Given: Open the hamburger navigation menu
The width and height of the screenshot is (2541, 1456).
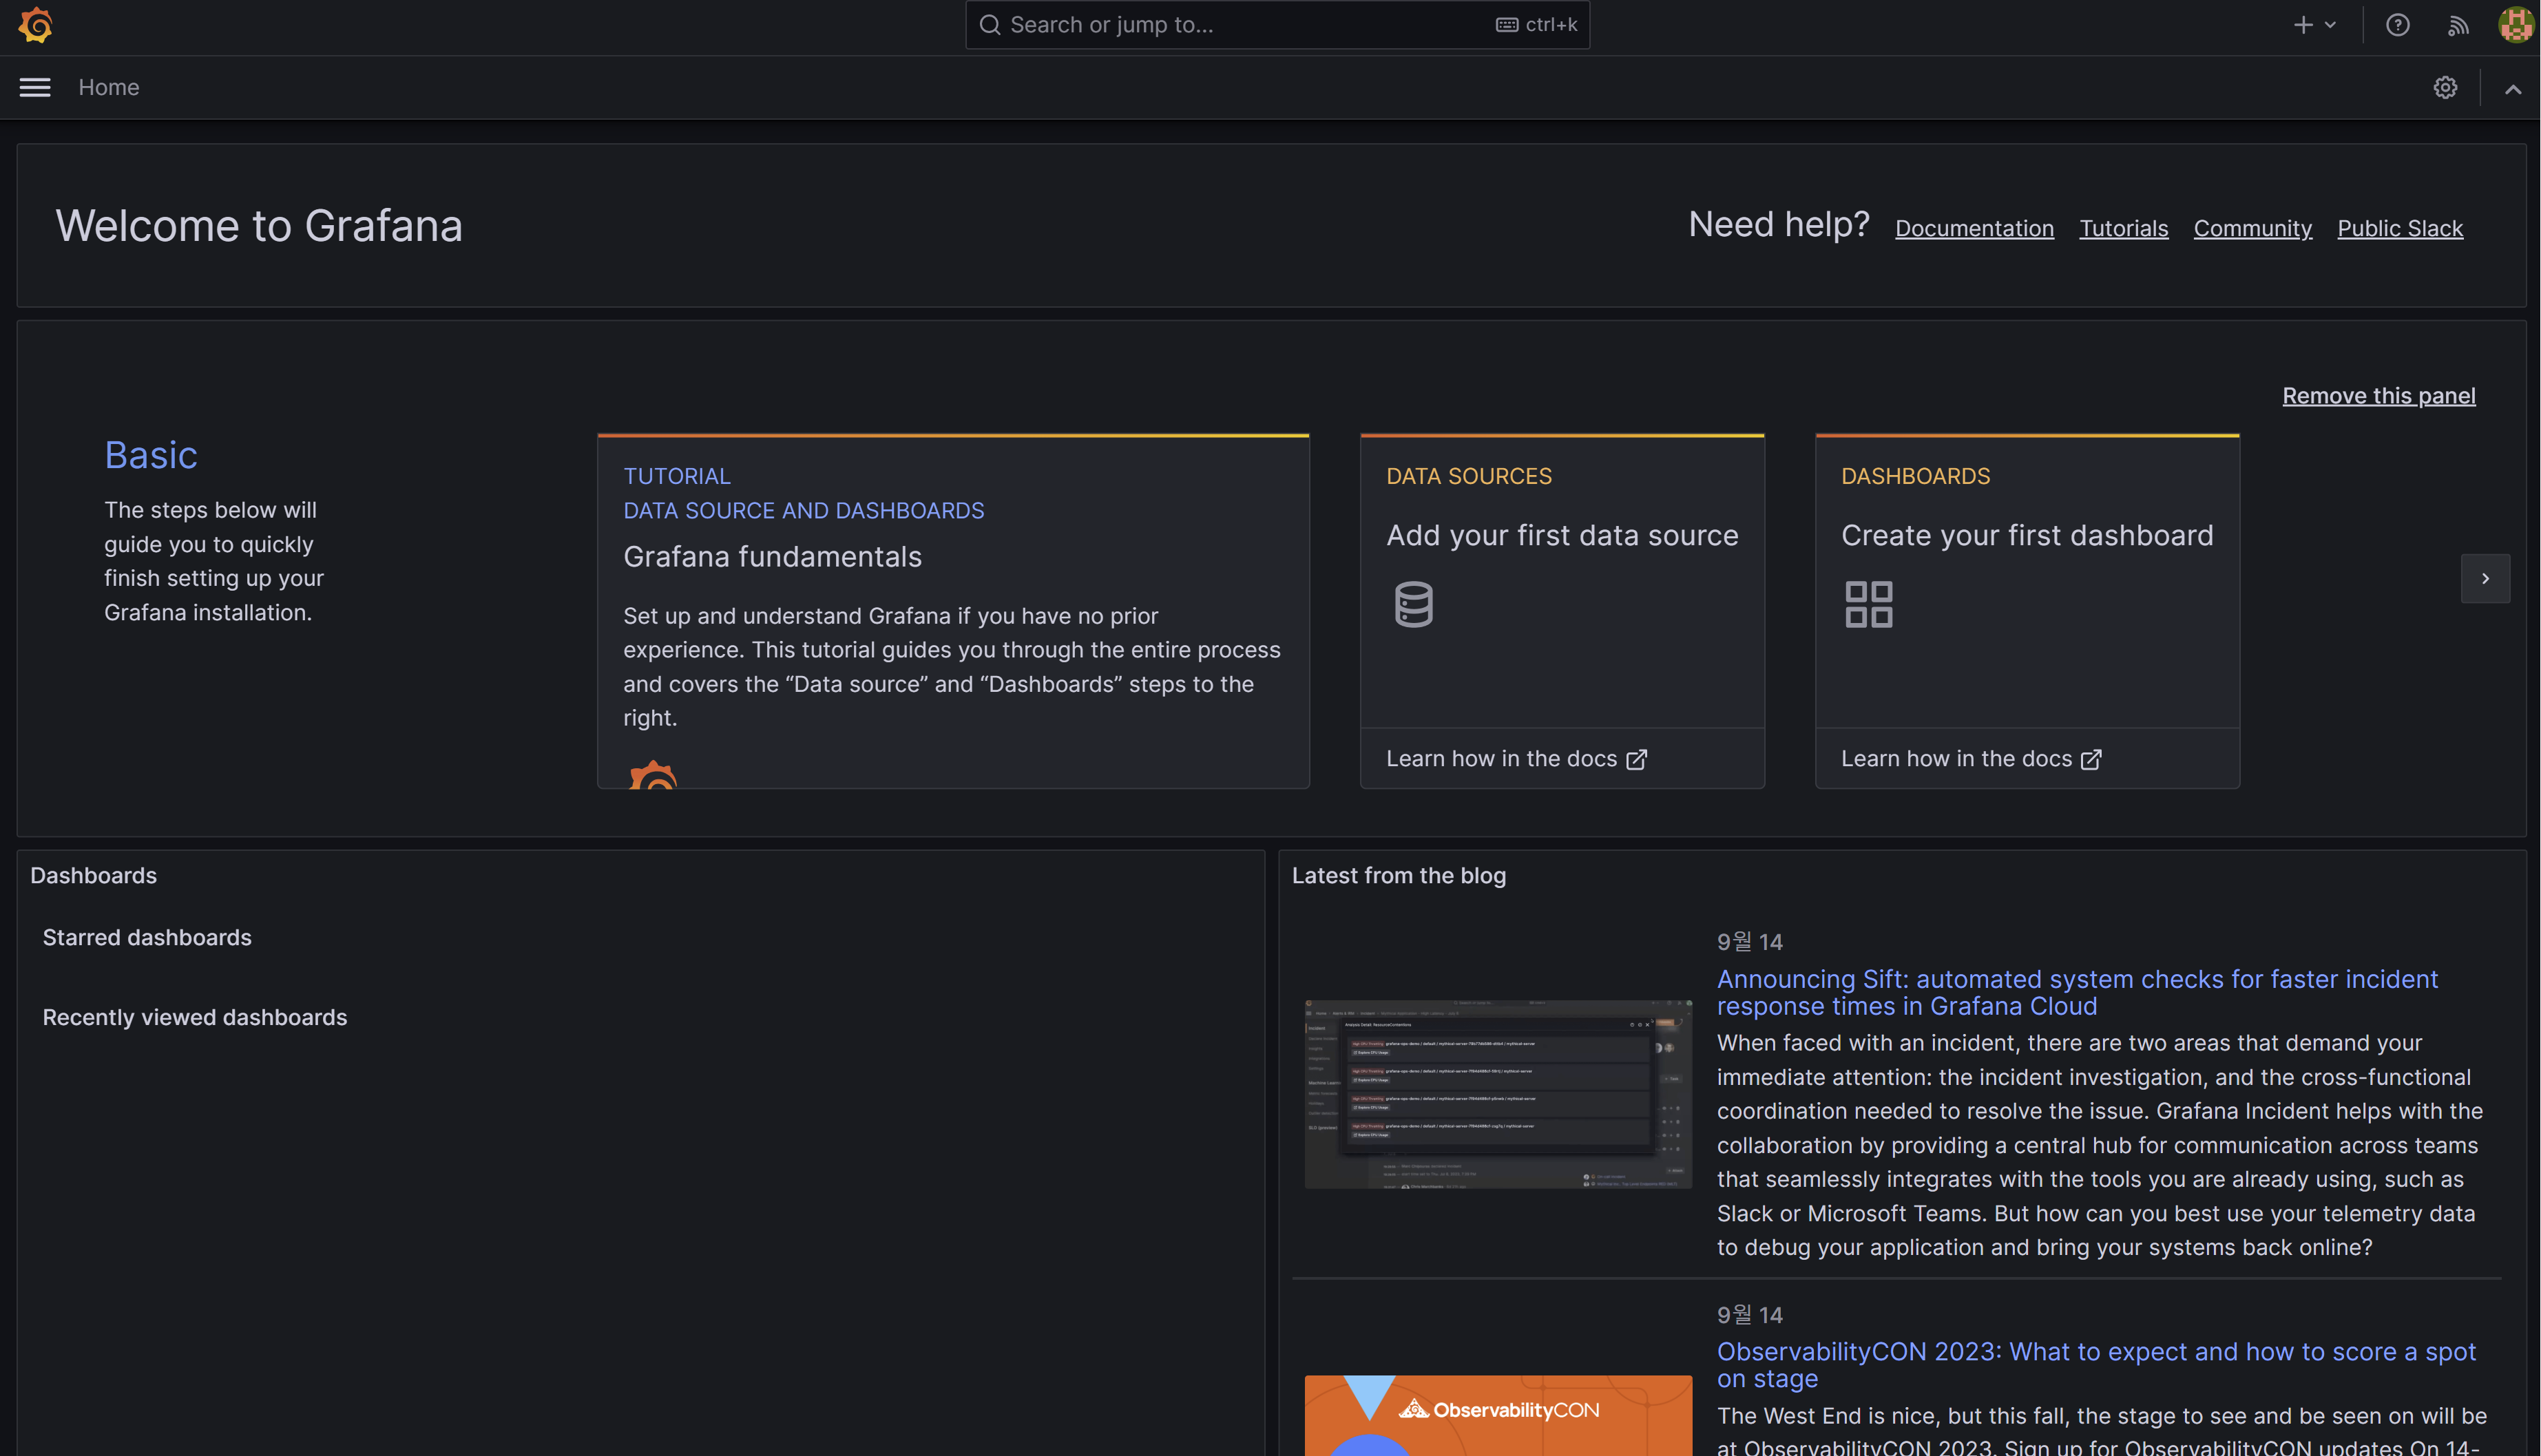Looking at the screenshot, I should point(35,88).
